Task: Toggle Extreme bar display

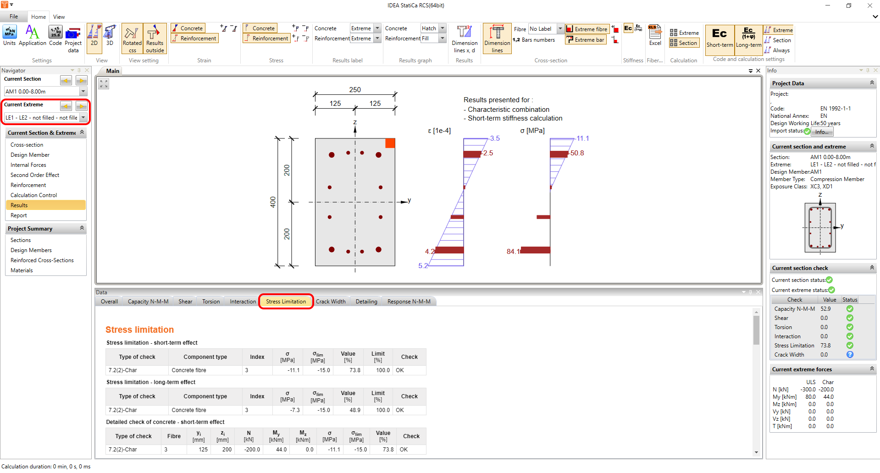Action: coord(585,40)
